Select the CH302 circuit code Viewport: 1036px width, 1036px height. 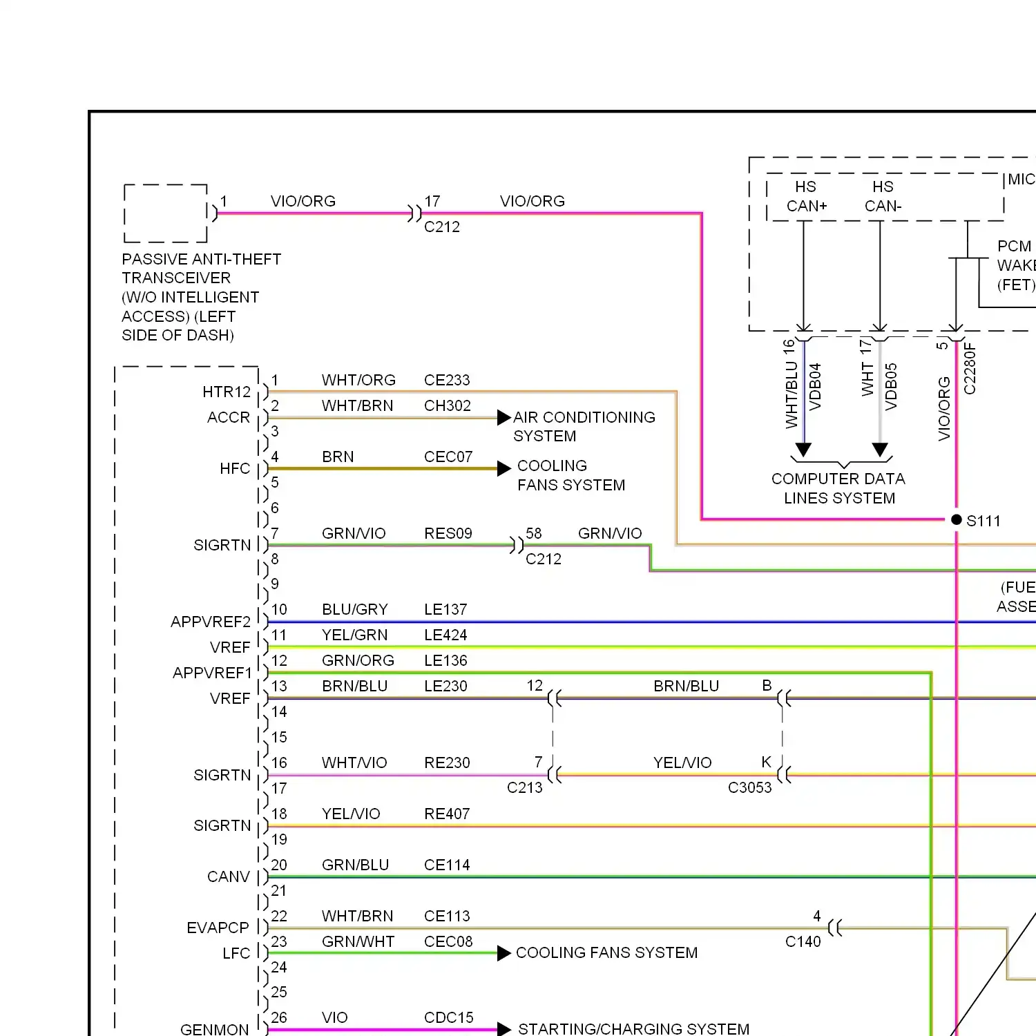click(x=448, y=406)
